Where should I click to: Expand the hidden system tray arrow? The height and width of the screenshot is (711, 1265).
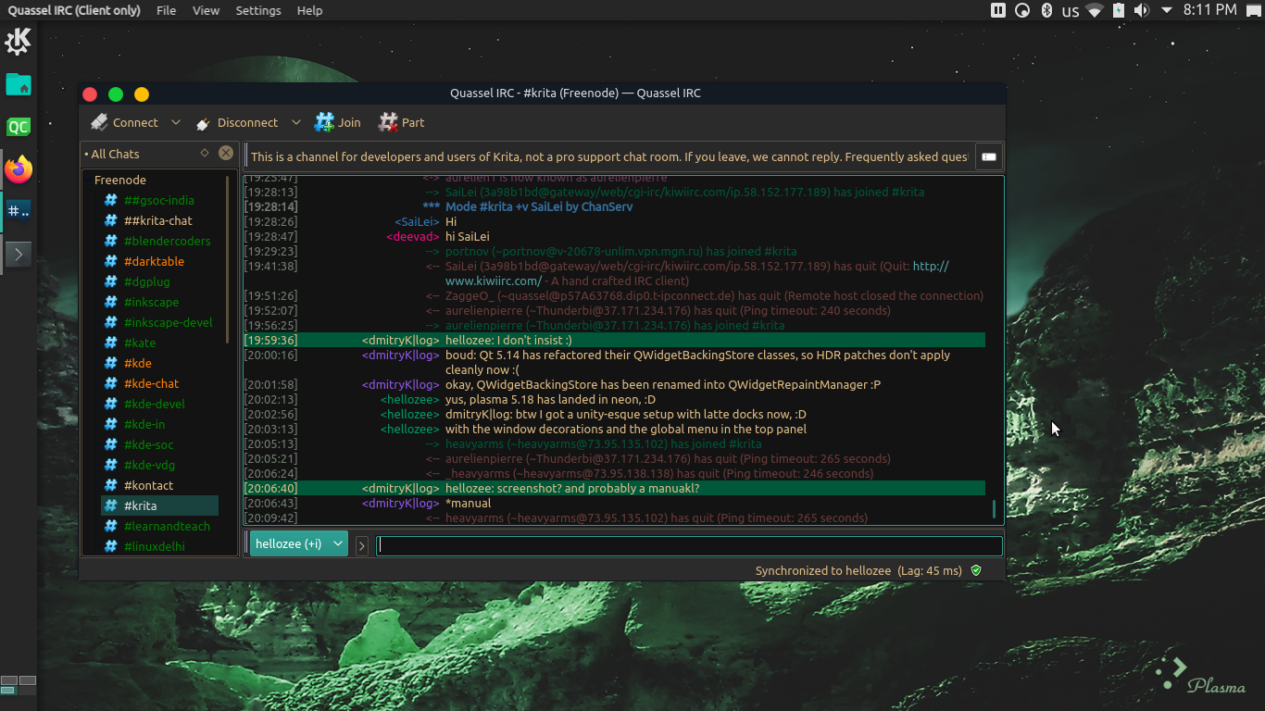[x=1167, y=10]
